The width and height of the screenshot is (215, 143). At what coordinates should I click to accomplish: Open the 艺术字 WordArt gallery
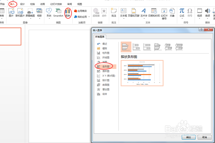click(x=144, y=13)
